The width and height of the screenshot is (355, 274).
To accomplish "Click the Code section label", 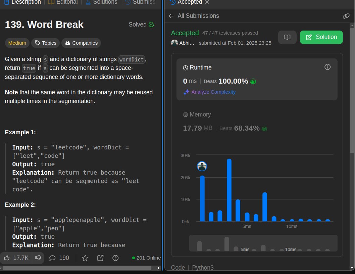I will [178, 268].
